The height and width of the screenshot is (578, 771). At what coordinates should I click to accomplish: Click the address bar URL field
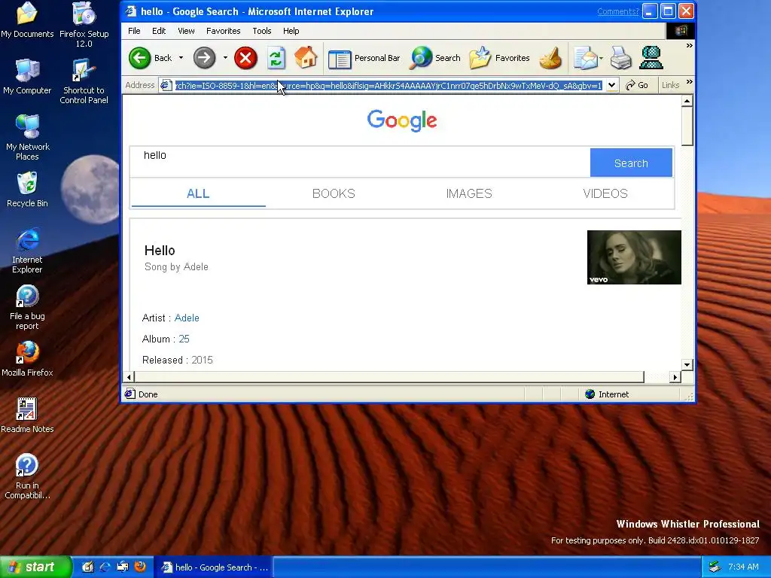[x=389, y=86]
